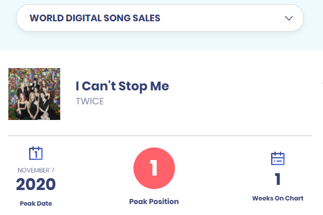Click the Weeks On Chart label

tap(278, 198)
